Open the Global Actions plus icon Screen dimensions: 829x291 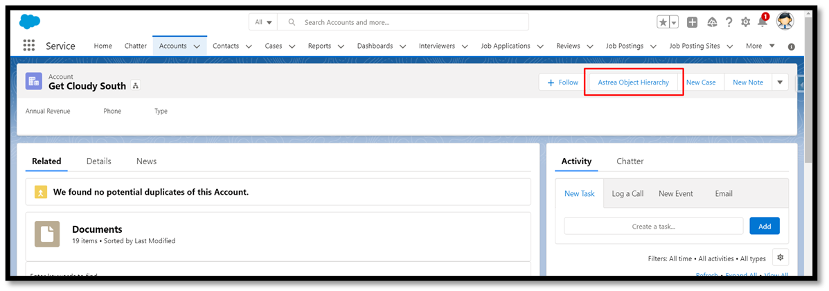click(x=692, y=22)
